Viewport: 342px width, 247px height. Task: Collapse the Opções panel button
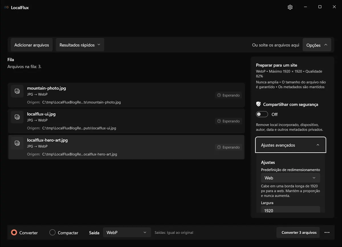(317, 45)
